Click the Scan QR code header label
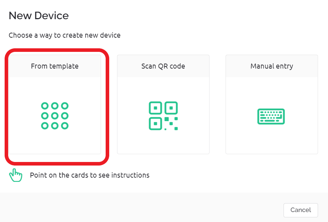328x222 pixels. pyautogui.click(x=163, y=66)
